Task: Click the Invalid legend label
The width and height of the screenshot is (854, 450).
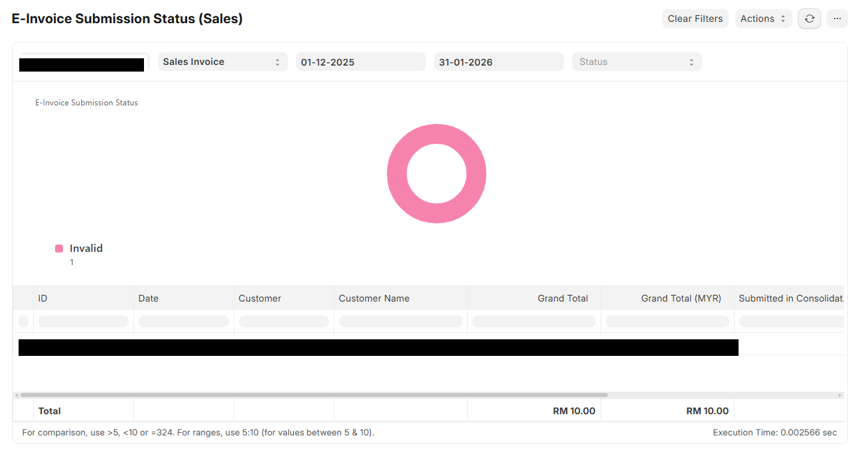Action: coord(86,249)
